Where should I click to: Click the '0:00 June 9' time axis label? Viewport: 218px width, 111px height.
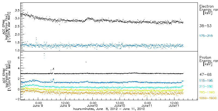coord(38,105)
